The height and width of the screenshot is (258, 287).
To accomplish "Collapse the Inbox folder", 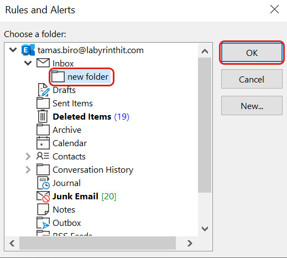I will pos(28,63).
